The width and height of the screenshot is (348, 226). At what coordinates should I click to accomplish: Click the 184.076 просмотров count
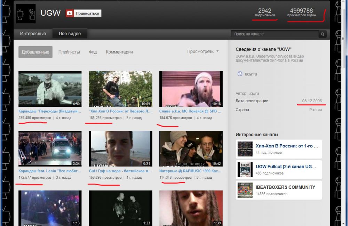(175, 118)
